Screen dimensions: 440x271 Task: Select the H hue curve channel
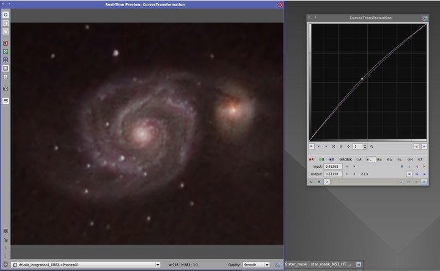[x=410, y=159]
